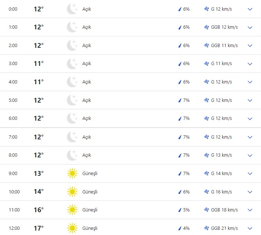Click the sun icon for 10:00
This screenshot has width=261, height=235.
[72, 192]
